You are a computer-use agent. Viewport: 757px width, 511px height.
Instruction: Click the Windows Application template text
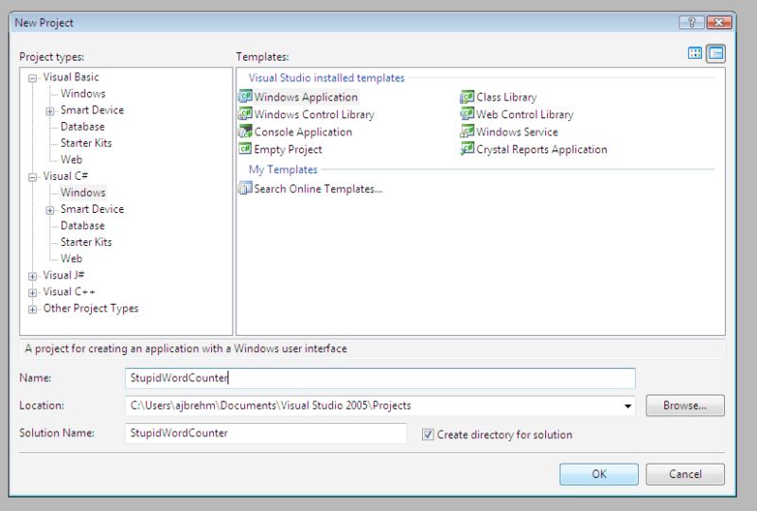(x=306, y=97)
